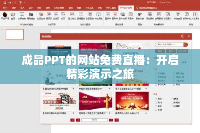200x133 pixels.
Task: Click the Undo arrow icon
Action: click(x=9, y=3)
